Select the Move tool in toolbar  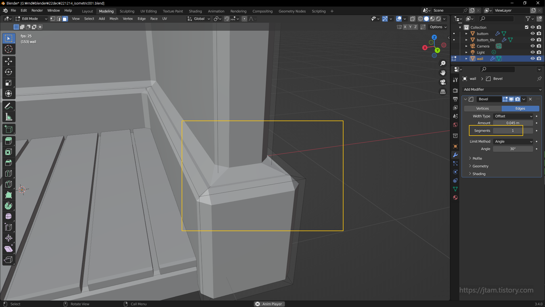[x=9, y=61]
